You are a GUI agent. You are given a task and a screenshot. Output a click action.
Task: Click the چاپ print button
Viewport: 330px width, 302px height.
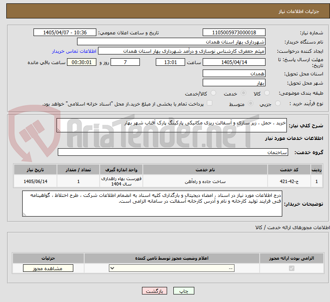pyautogui.click(x=184, y=291)
